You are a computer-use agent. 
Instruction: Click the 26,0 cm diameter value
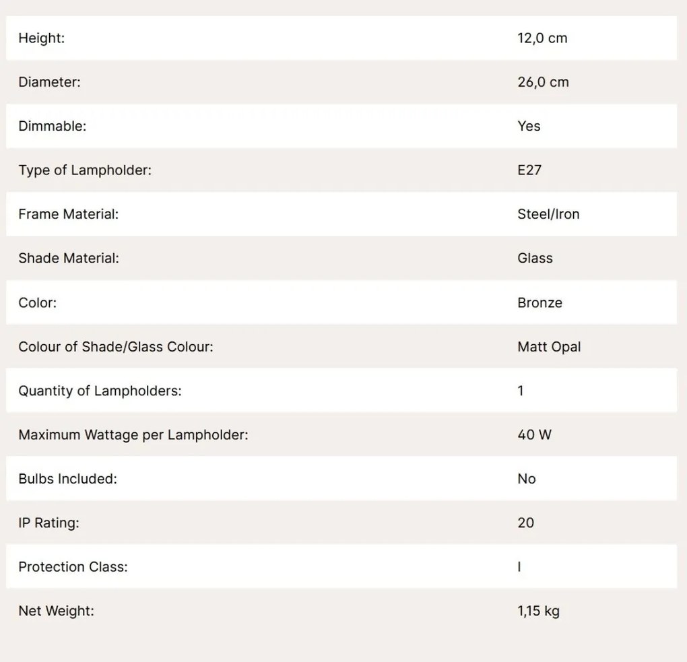[544, 82]
